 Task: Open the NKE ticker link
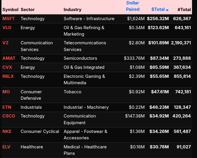pyautogui.click(x=7, y=131)
